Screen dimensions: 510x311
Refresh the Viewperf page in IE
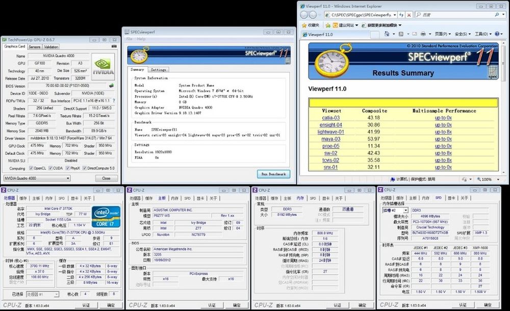pyautogui.click(x=402, y=15)
